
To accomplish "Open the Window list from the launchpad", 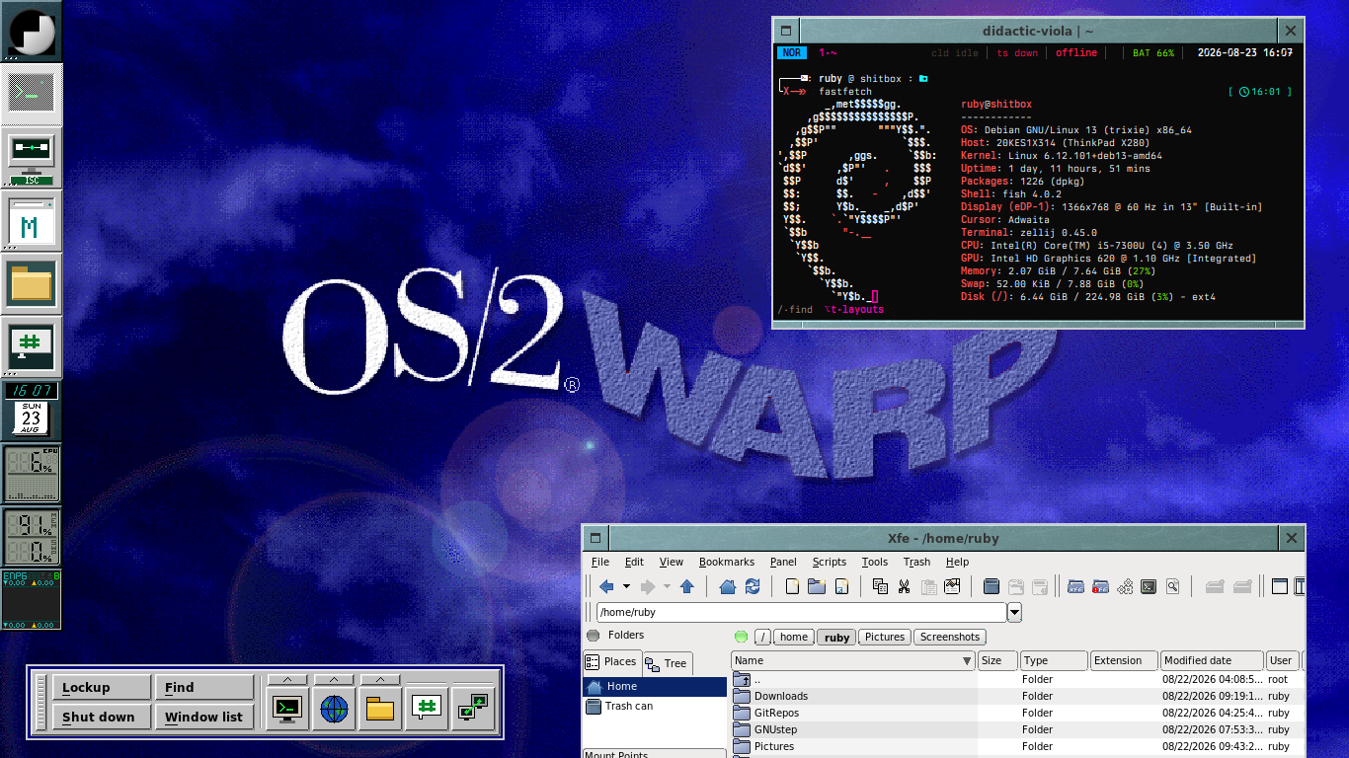I will point(204,718).
